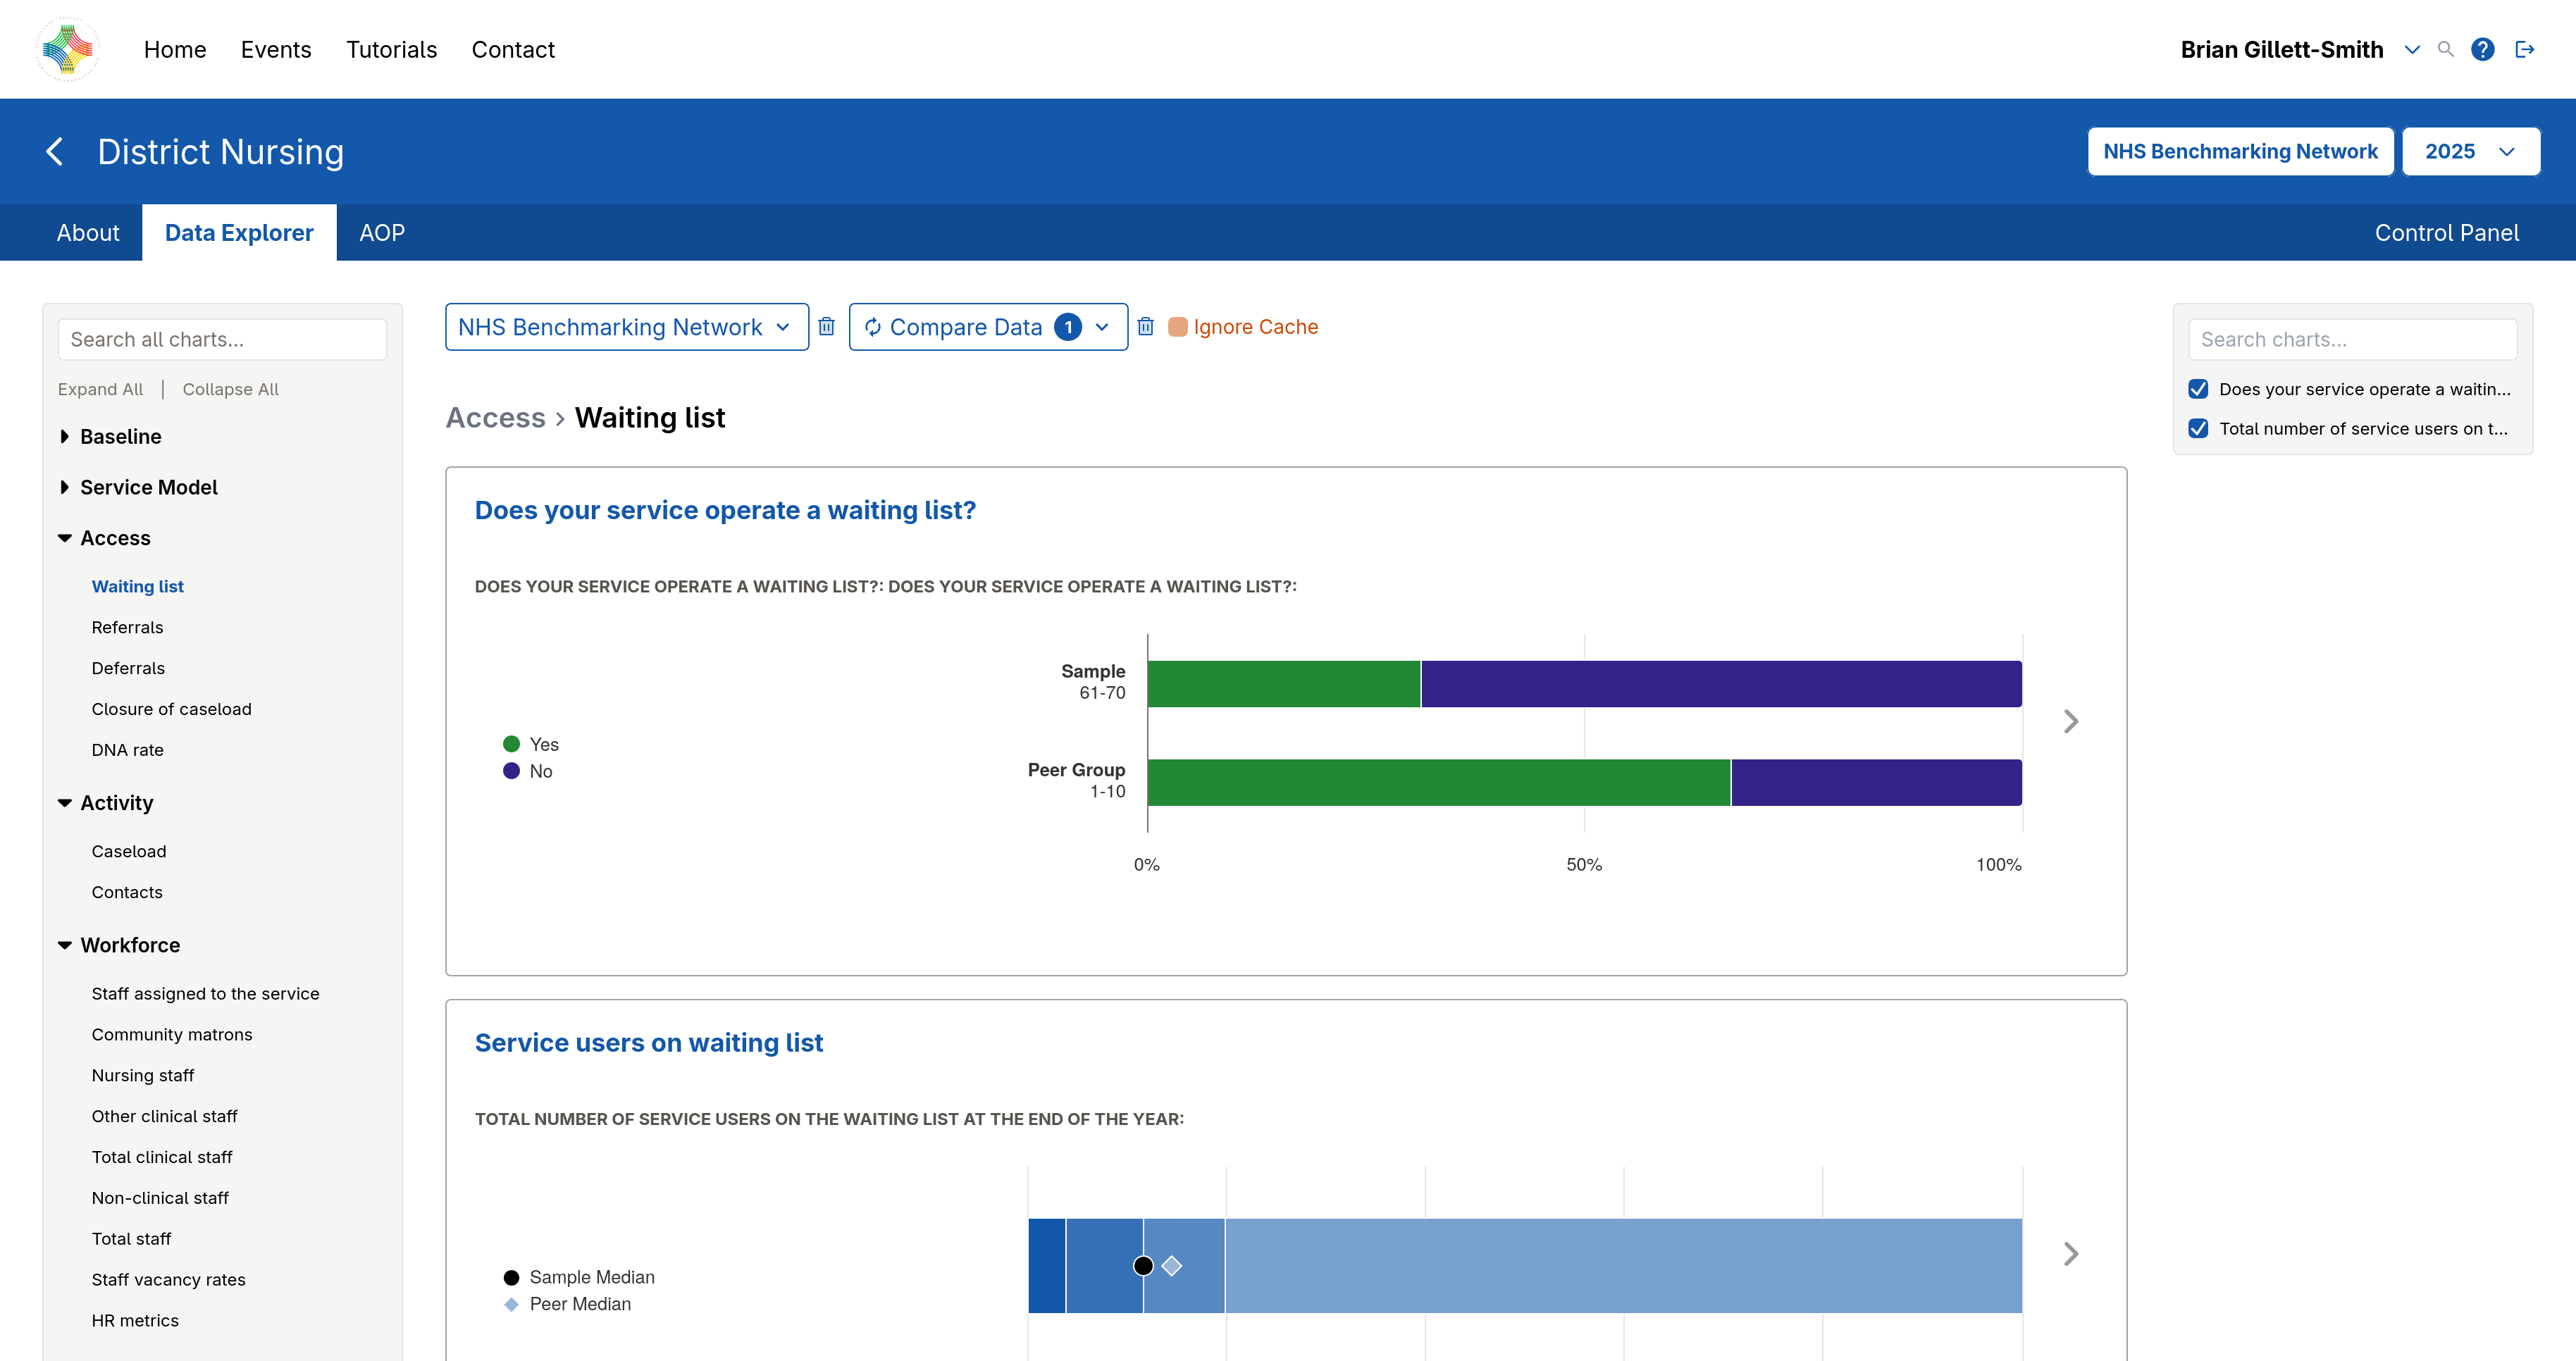The width and height of the screenshot is (2576, 1361).
Task: Open the Control Panel link
Action: (x=2446, y=233)
